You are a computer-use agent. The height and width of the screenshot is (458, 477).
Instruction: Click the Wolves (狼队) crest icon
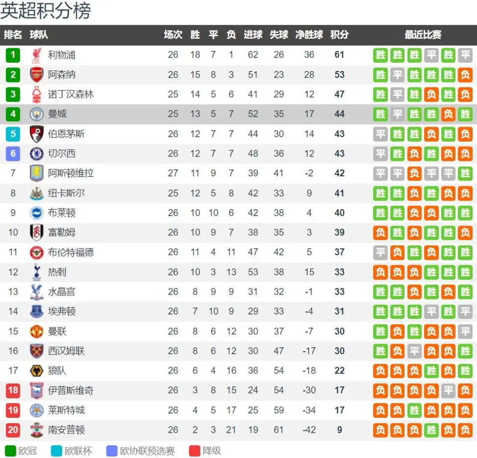36,371
